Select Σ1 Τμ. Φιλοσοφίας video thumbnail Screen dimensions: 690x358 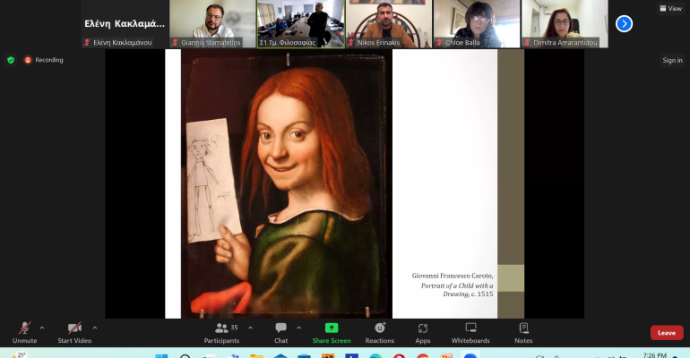coord(301,24)
